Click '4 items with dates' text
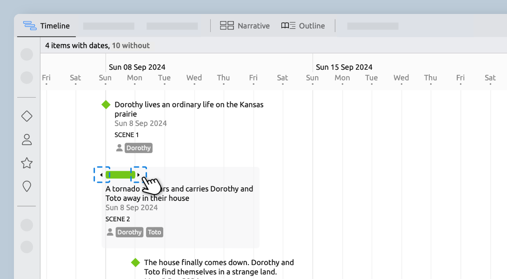Screen dimensions: 507x279 click(x=77, y=46)
